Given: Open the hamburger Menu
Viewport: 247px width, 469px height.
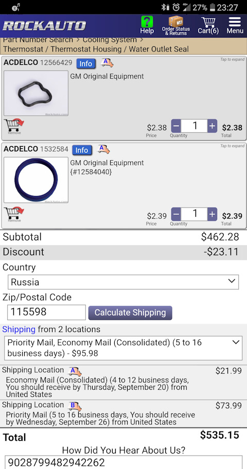Looking at the screenshot, I should click(235, 25).
